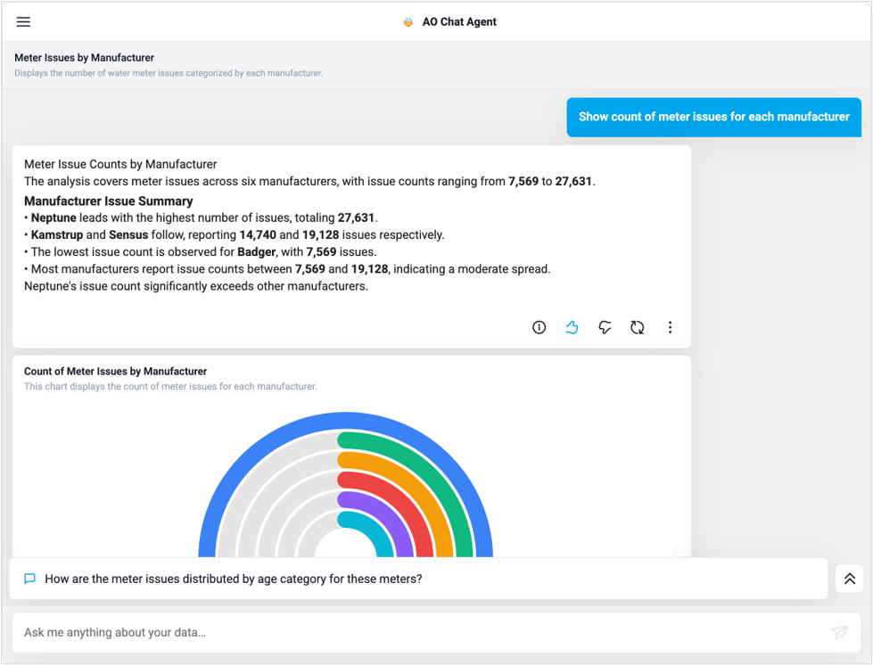The height and width of the screenshot is (665, 873).
Task: Click the 'Displays the number of water meter issues' subtitle
Action: click(169, 73)
